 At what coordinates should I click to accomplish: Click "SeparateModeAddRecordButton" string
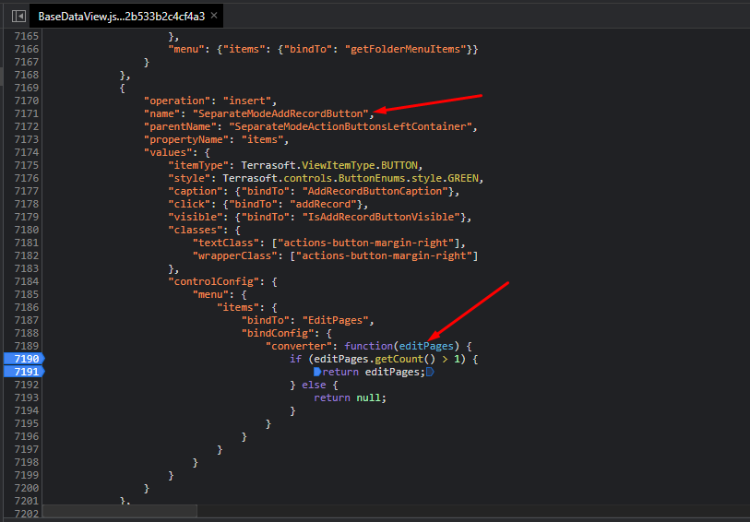[280, 113]
